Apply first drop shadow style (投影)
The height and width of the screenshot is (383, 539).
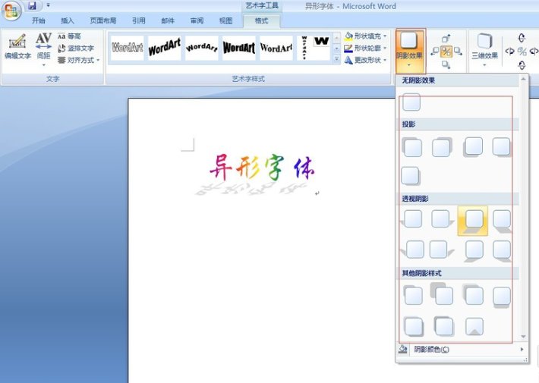[x=411, y=147]
